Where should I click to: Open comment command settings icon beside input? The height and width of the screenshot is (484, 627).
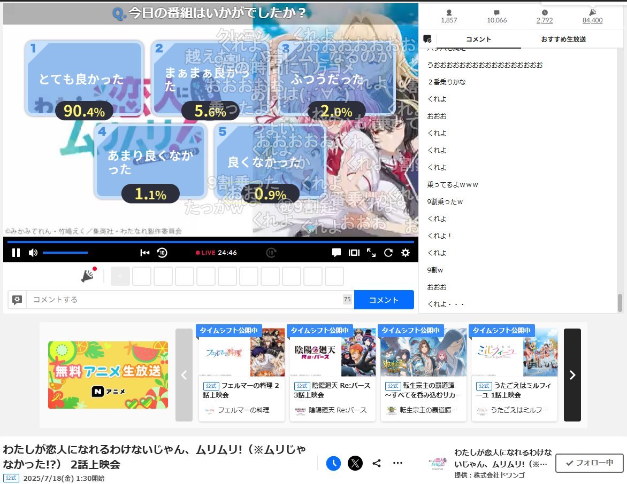[x=17, y=300]
